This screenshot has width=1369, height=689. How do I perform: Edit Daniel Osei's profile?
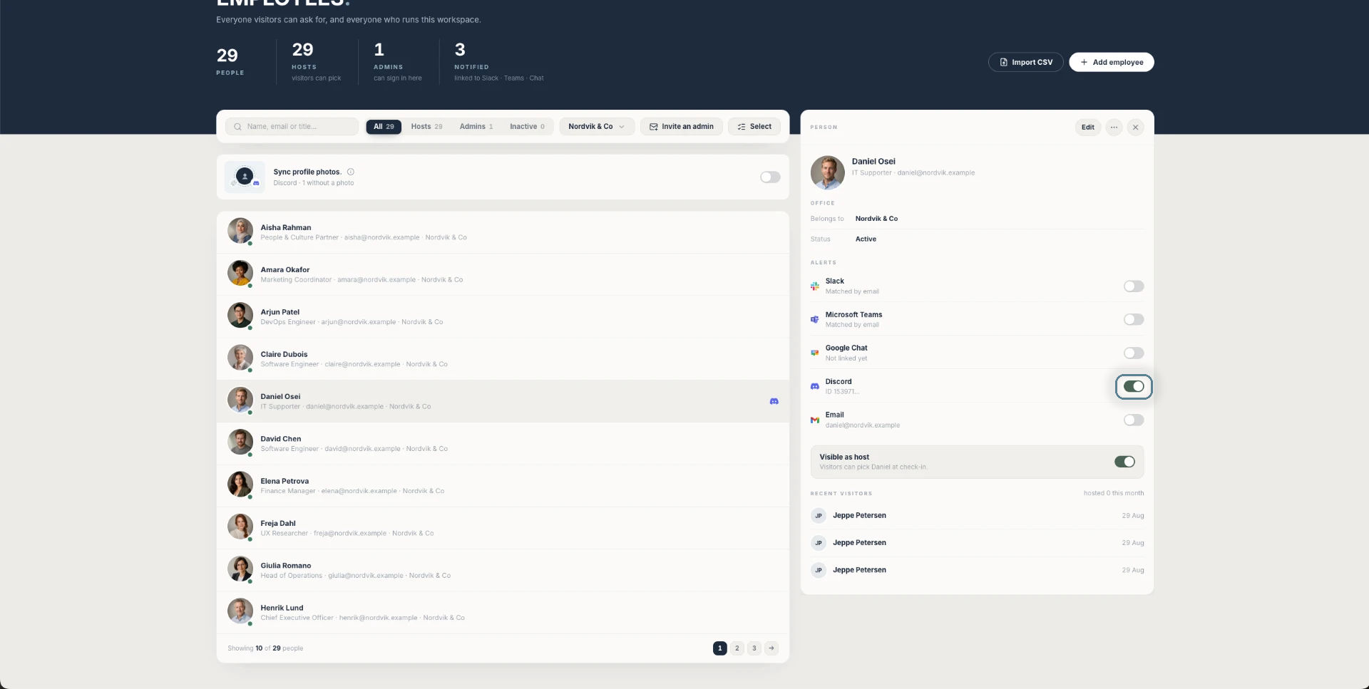coord(1087,127)
